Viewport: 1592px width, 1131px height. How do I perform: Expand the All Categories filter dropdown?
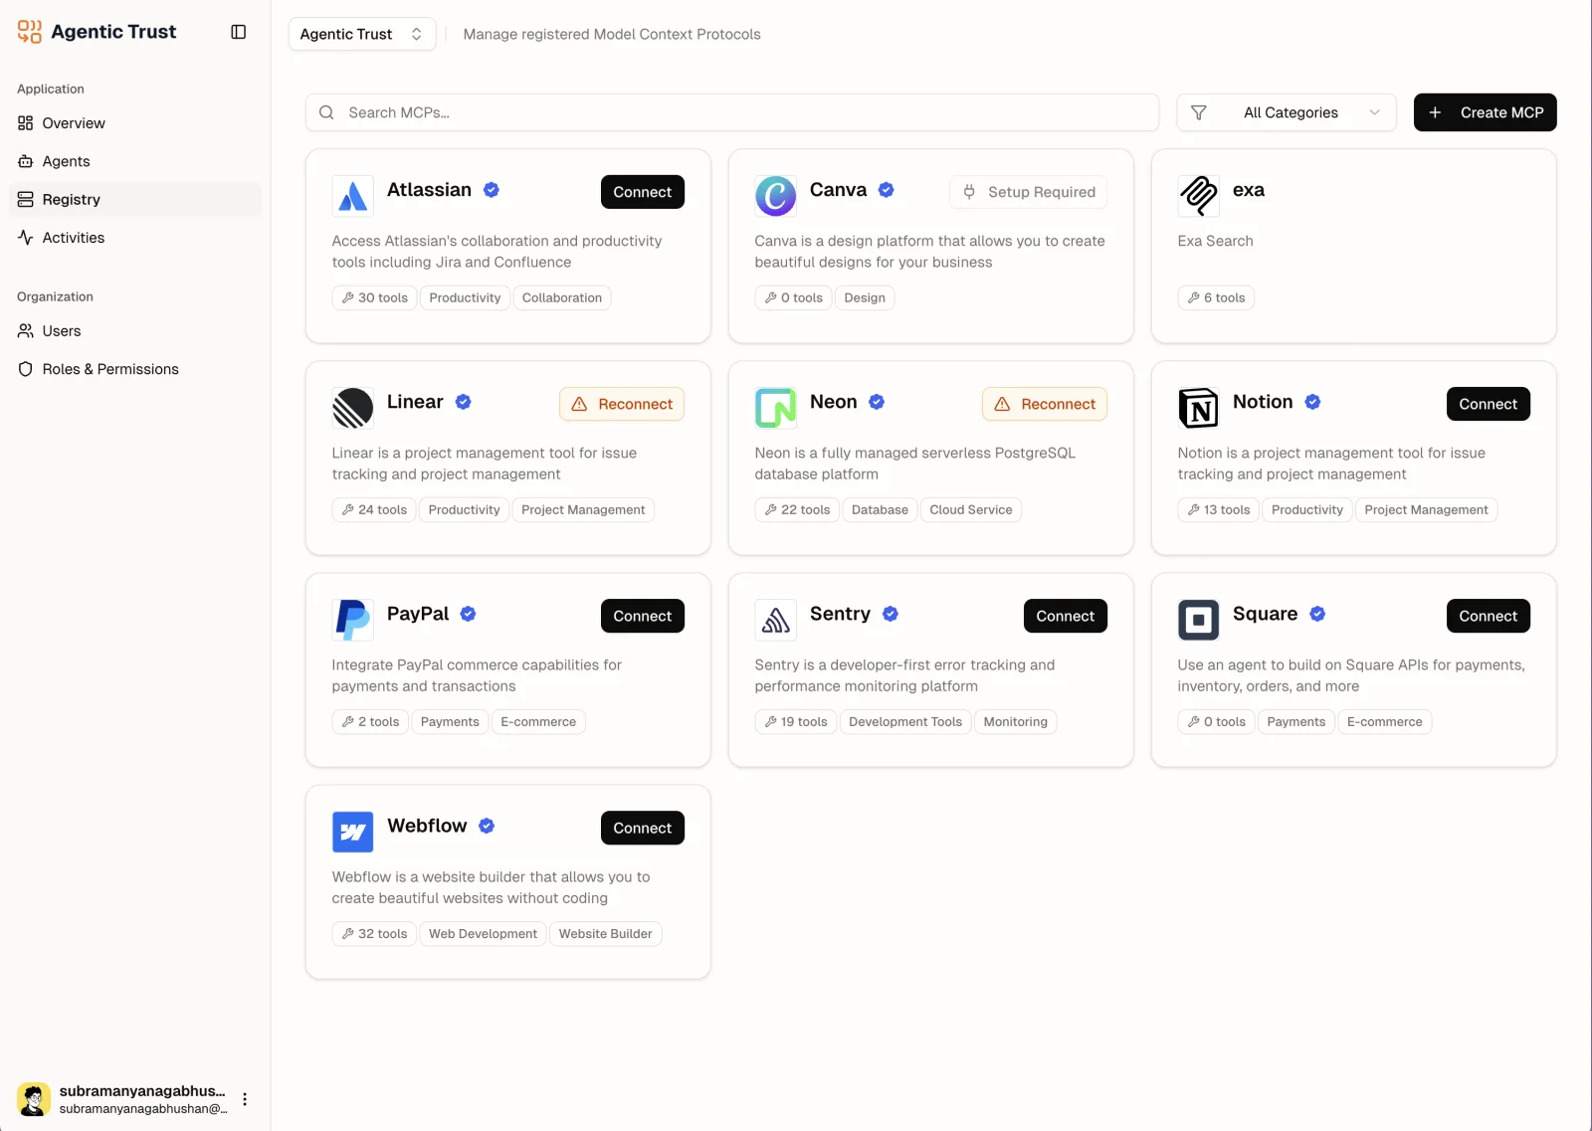1287,112
